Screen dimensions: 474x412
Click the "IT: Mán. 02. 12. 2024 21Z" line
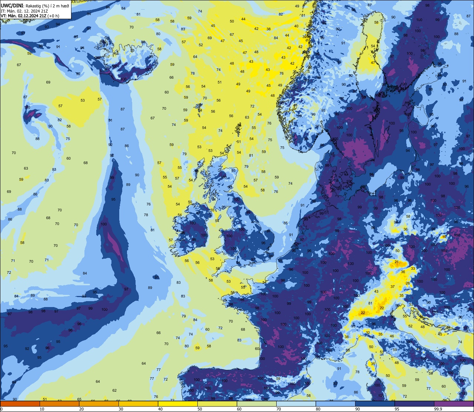click(x=25, y=11)
